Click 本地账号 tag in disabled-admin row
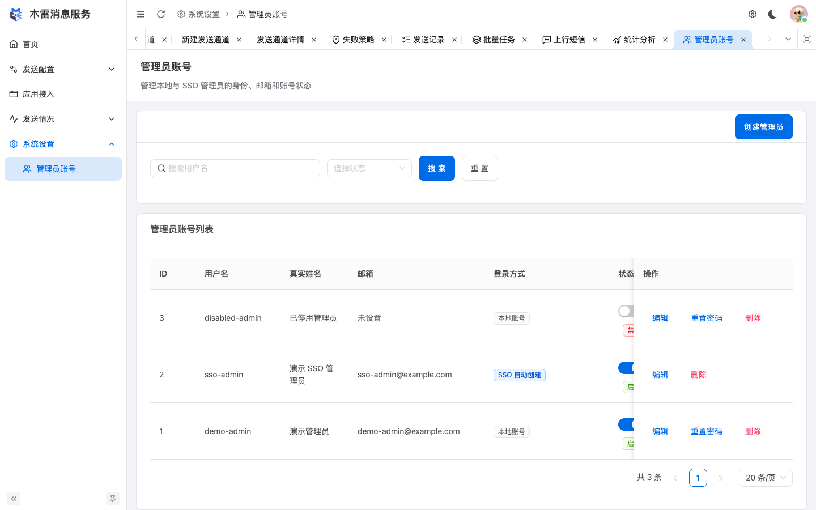Image resolution: width=816 pixels, height=510 pixels. (x=512, y=318)
